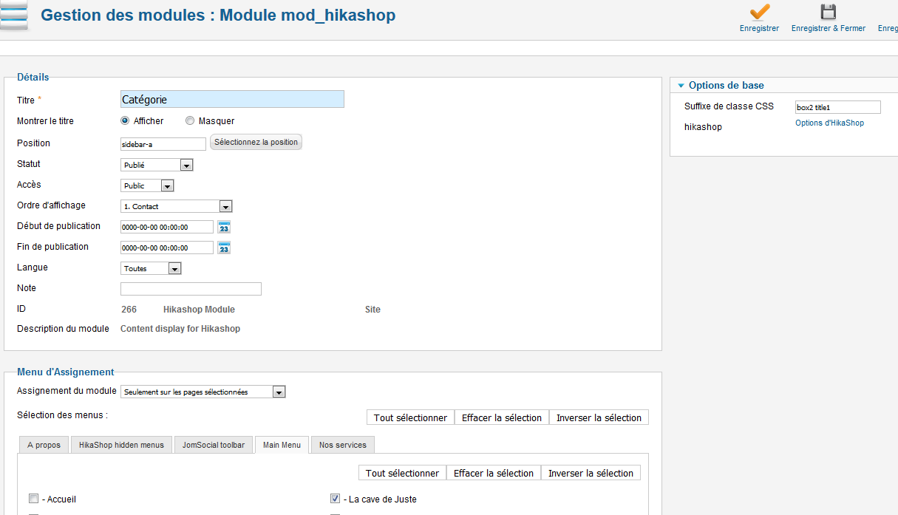
Task: Check the Accueil menu item checkbox
Action: pyautogui.click(x=33, y=499)
